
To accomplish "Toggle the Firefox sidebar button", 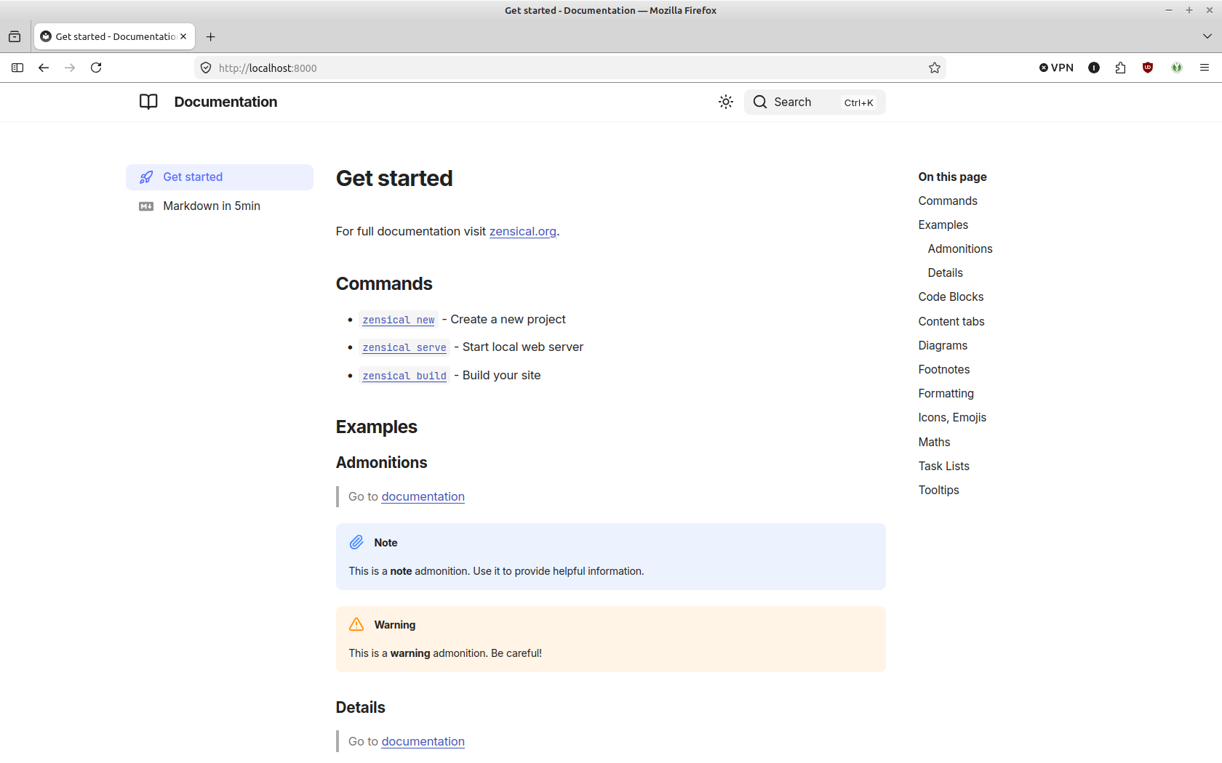I will [17, 68].
